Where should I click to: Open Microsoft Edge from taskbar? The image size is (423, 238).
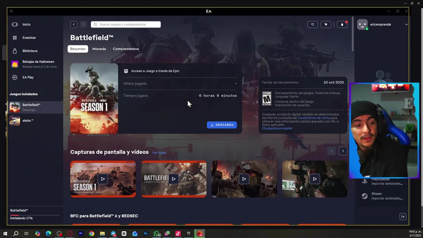[x=48, y=234]
